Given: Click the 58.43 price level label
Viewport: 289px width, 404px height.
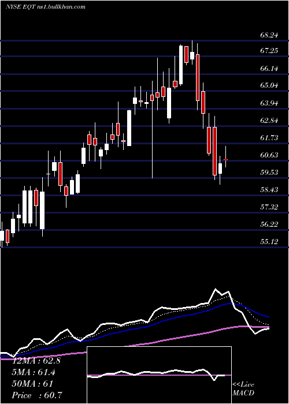Looking at the screenshot, I should pyautogui.click(x=269, y=190).
